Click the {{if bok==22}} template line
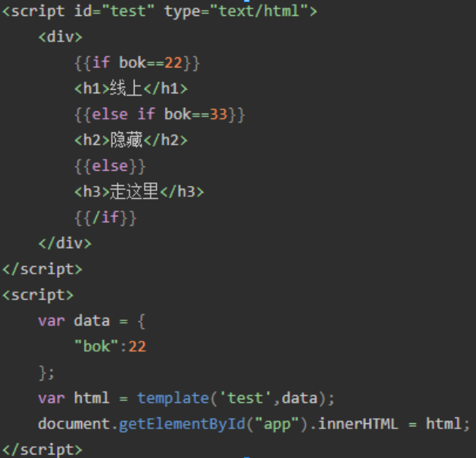Image resolution: width=476 pixels, height=458 pixels. (x=137, y=63)
